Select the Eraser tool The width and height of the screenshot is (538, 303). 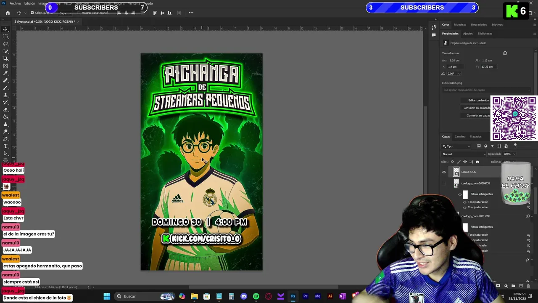tap(5, 109)
